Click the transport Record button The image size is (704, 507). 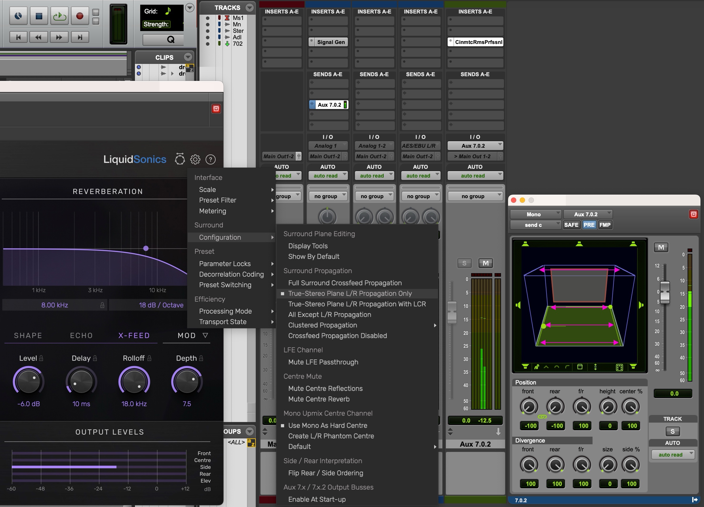(x=80, y=16)
